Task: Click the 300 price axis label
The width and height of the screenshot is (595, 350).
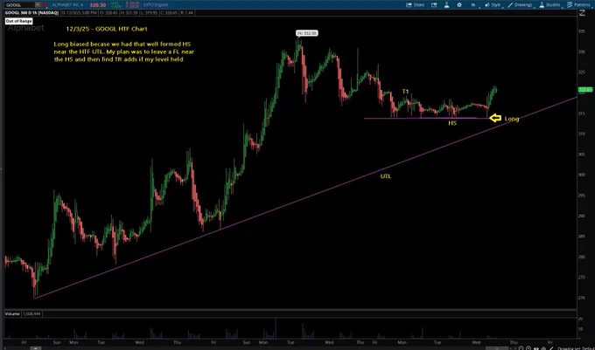Action: point(581,175)
